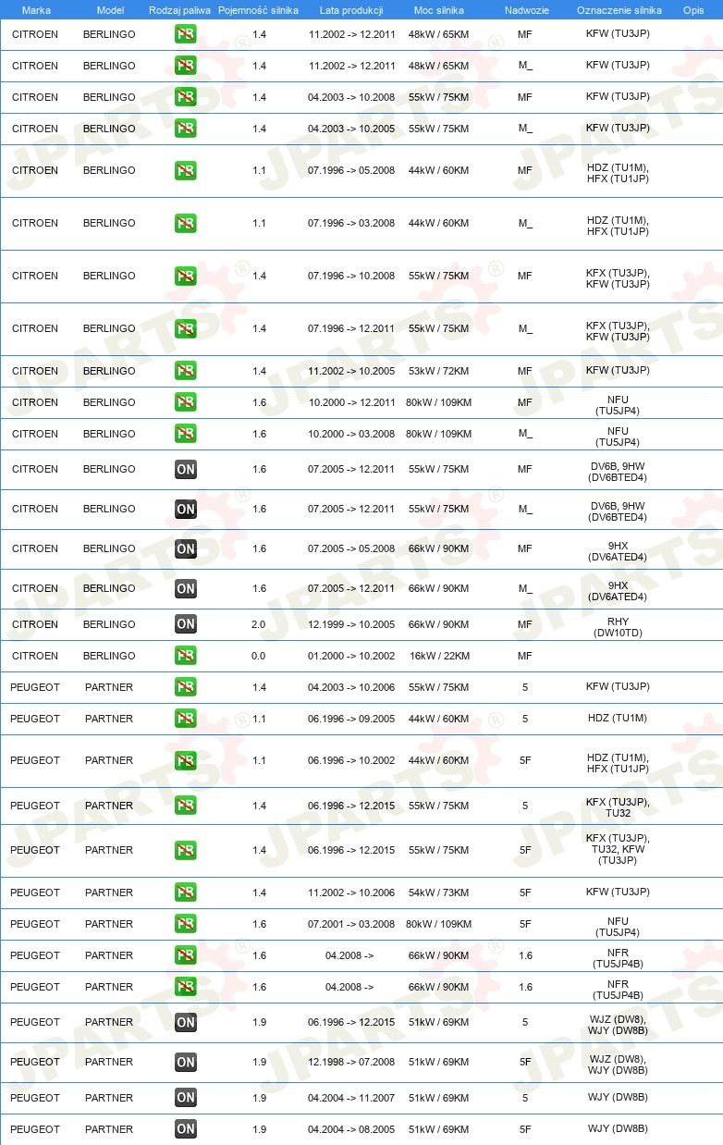Click petrol icon in Berlingo 04.2003 -> 10.2008 row
Viewport: 723px width, 1145px height.
tap(186, 97)
